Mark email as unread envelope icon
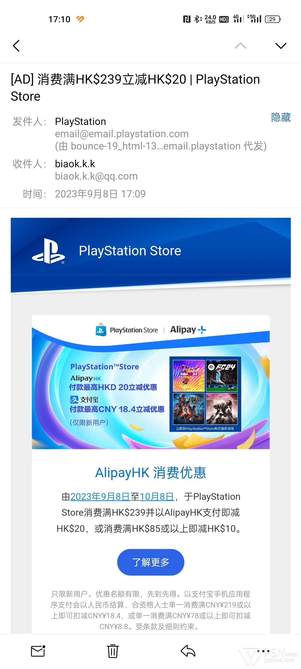Image resolution: width=301 pixels, height=669 pixels. click(38, 651)
